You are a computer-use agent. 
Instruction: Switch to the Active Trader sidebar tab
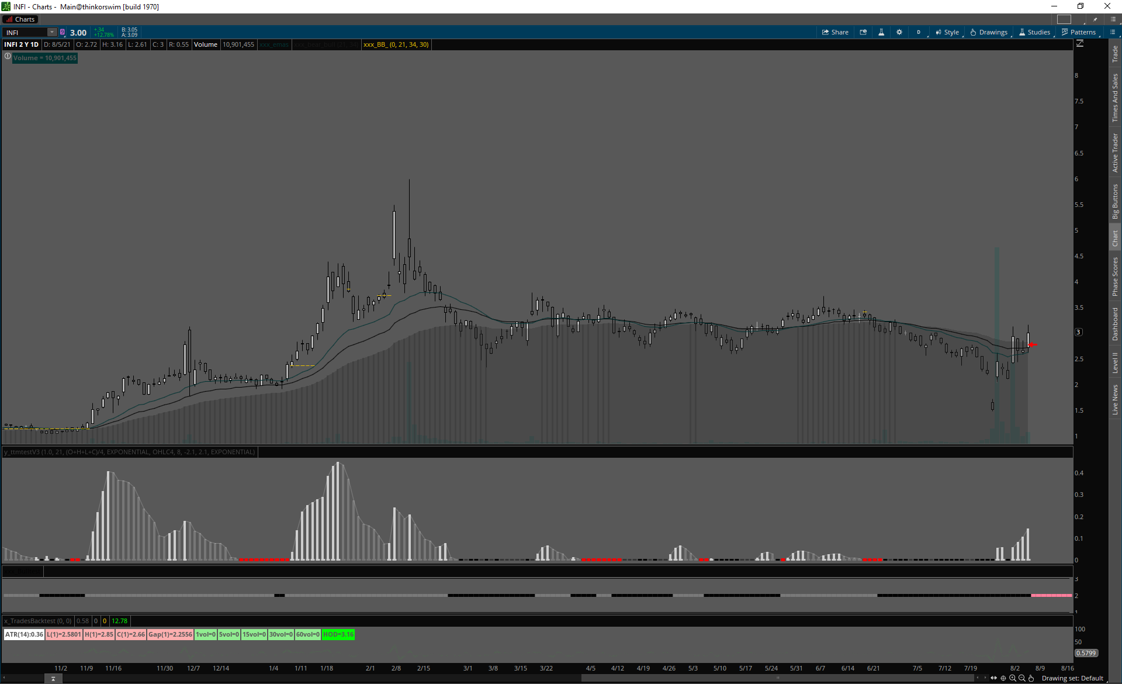pyautogui.click(x=1115, y=153)
